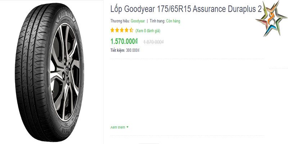288x144 pixels.
Task: Click the Goodyear 175/65R15 Assurance Duraplus 2 title
Action: tap(186, 9)
